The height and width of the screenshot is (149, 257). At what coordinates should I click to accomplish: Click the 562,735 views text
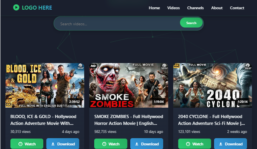point(105,132)
